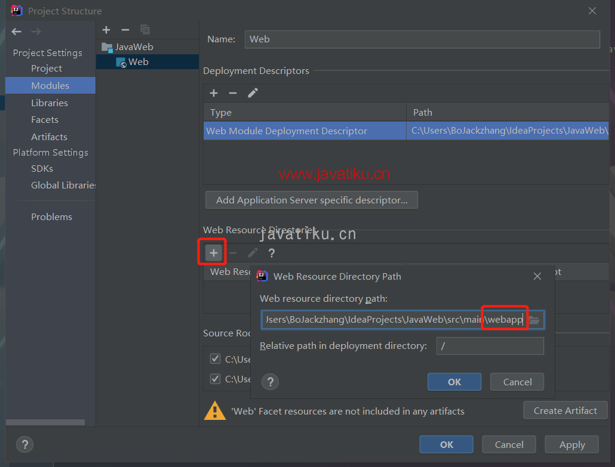The image size is (615, 467).
Task: Click the relative path in deployment directory field
Action: point(490,346)
